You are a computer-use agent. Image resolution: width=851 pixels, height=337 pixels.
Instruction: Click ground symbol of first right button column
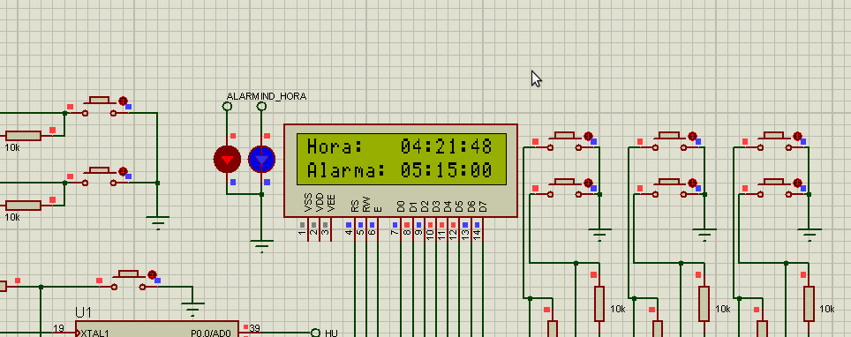pyautogui.click(x=599, y=236)
